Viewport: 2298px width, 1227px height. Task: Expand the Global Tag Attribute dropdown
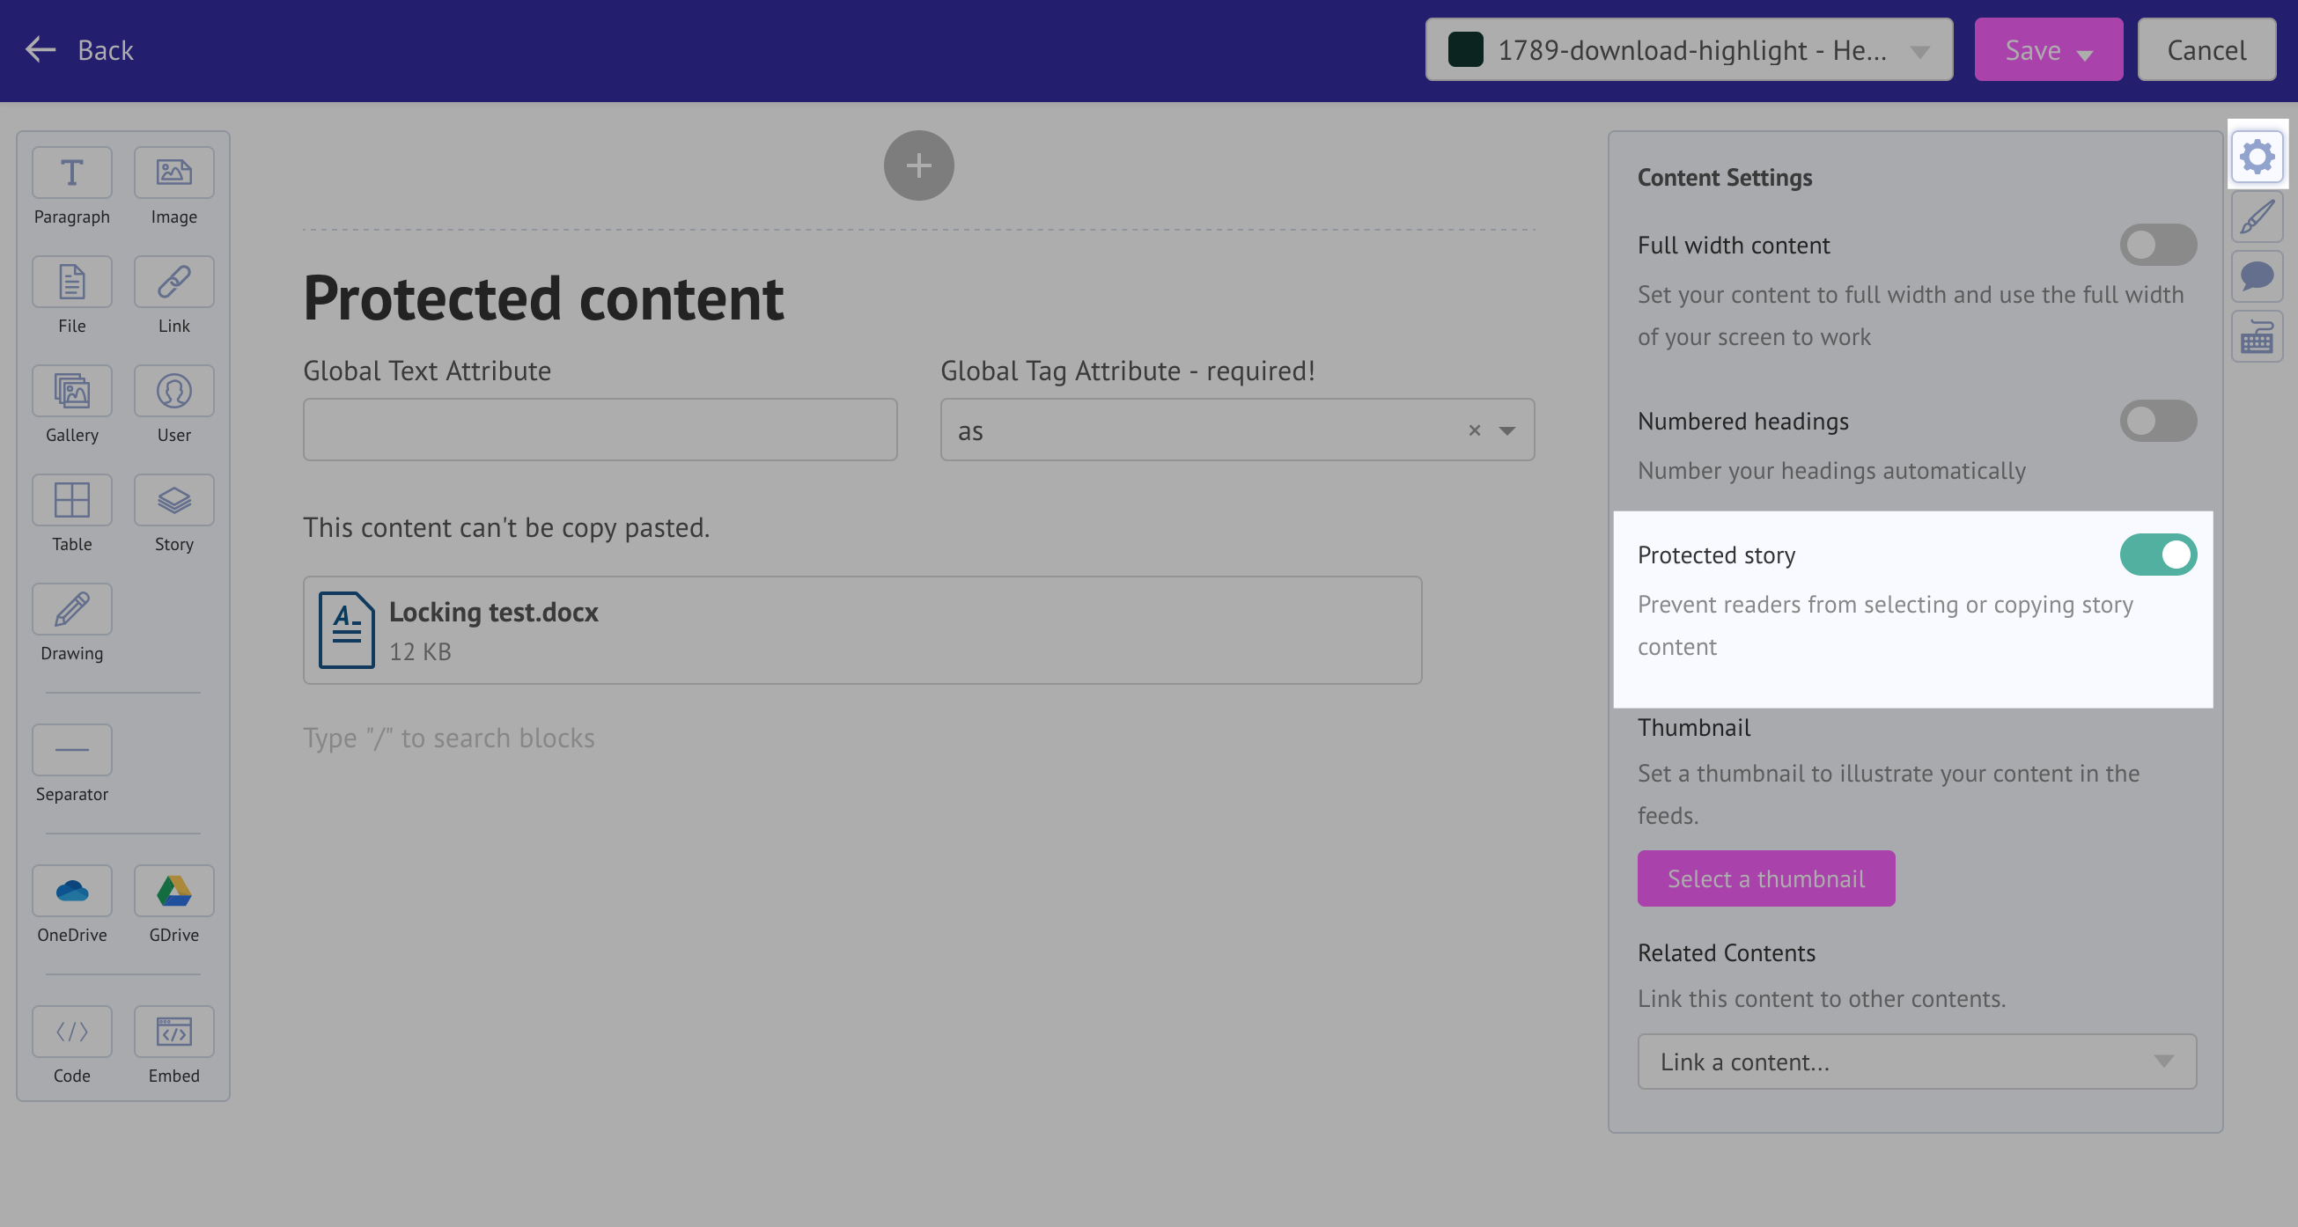tap(1507, 430)
